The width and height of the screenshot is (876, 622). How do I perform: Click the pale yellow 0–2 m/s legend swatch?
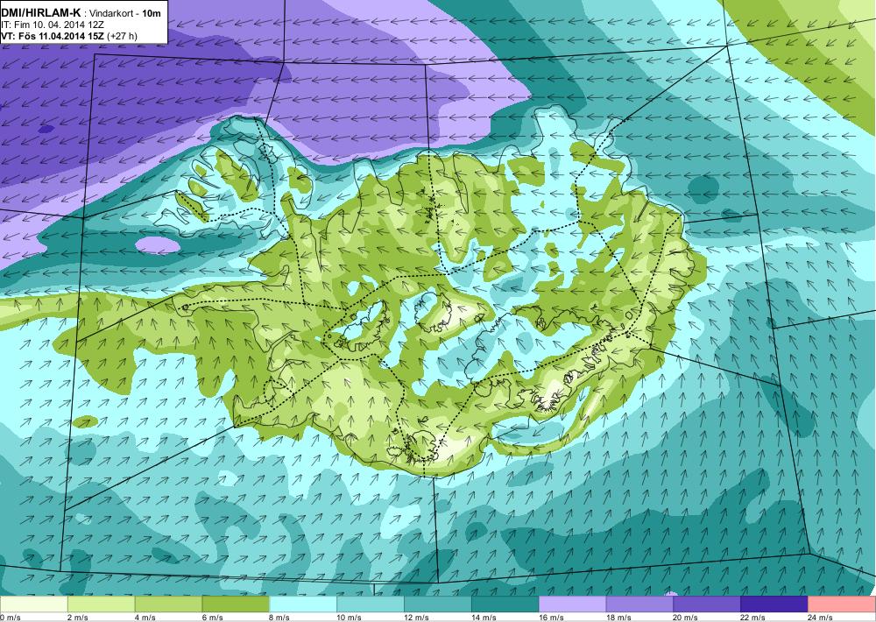pyautogui.click(x=33, y=604)
